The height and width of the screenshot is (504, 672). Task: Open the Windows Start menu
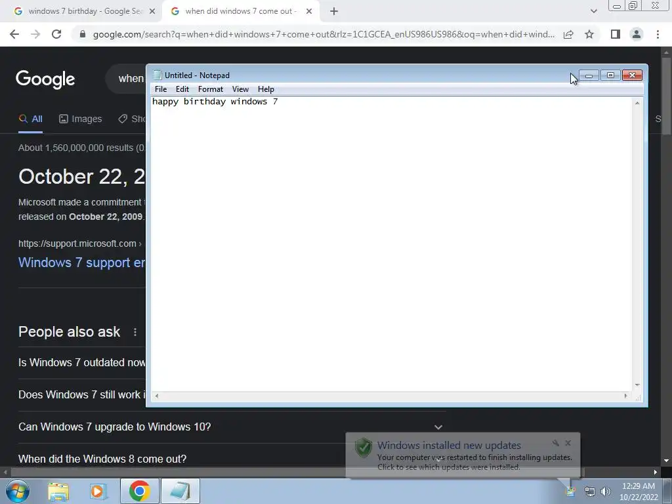[18, 491]
